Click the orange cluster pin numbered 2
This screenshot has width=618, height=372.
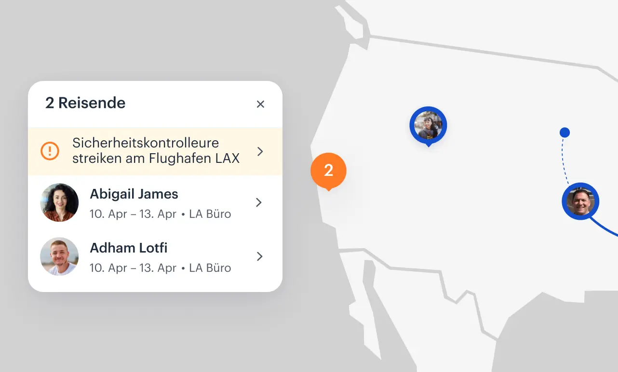pyautogui.click(x=328, y=171)
